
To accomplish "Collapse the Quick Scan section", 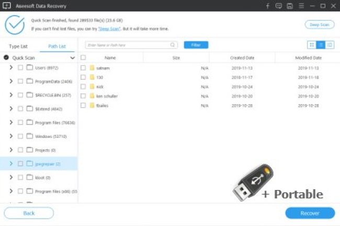I will [x=72, y=58].
